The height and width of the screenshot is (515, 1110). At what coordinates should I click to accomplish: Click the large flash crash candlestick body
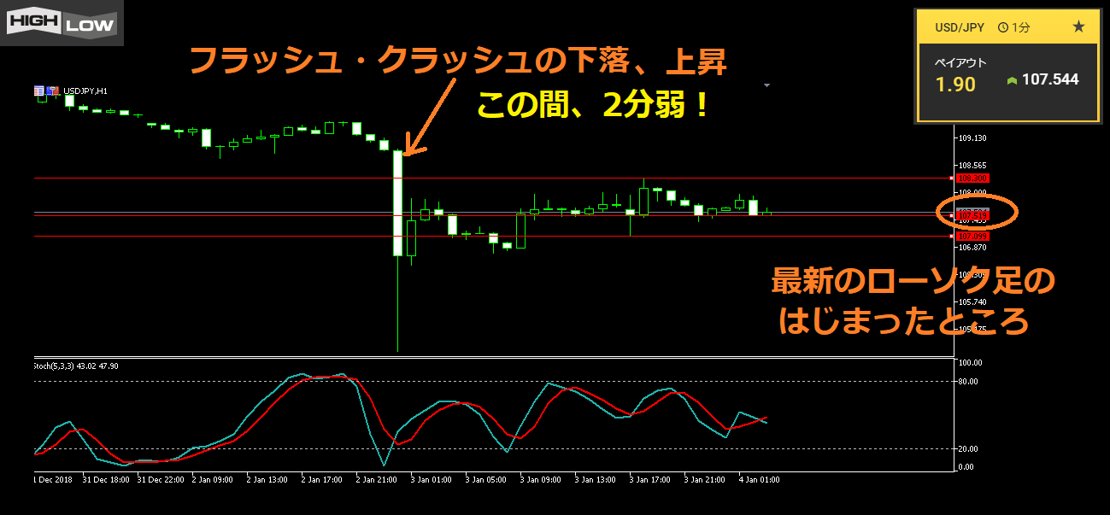(x=397, y=203)
